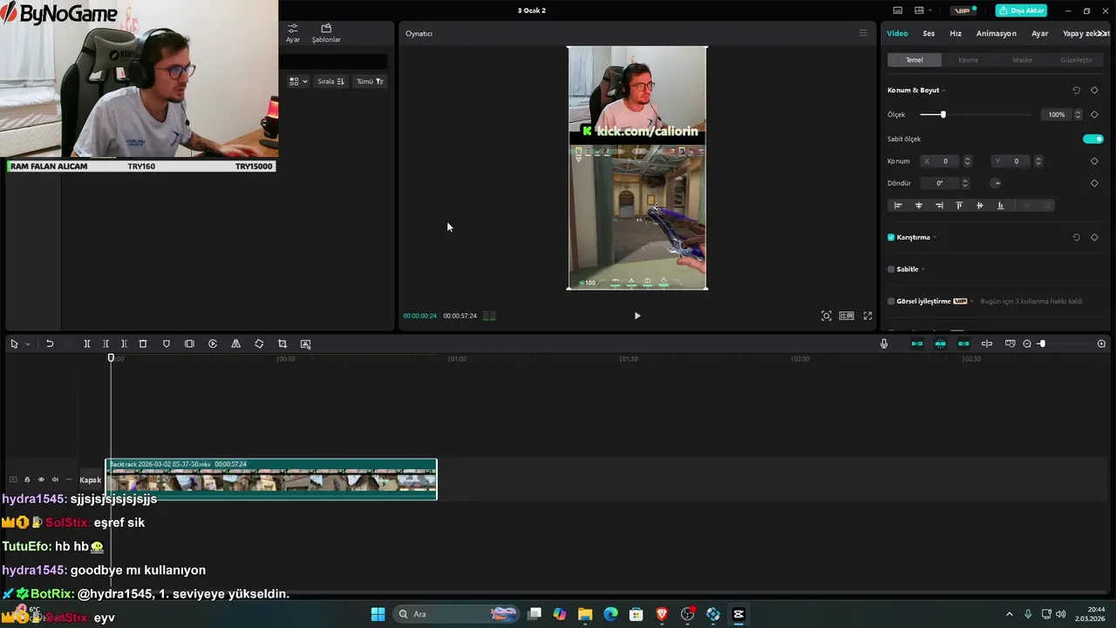
Task: Click the align vertical center icon
Action: (980, 206)
